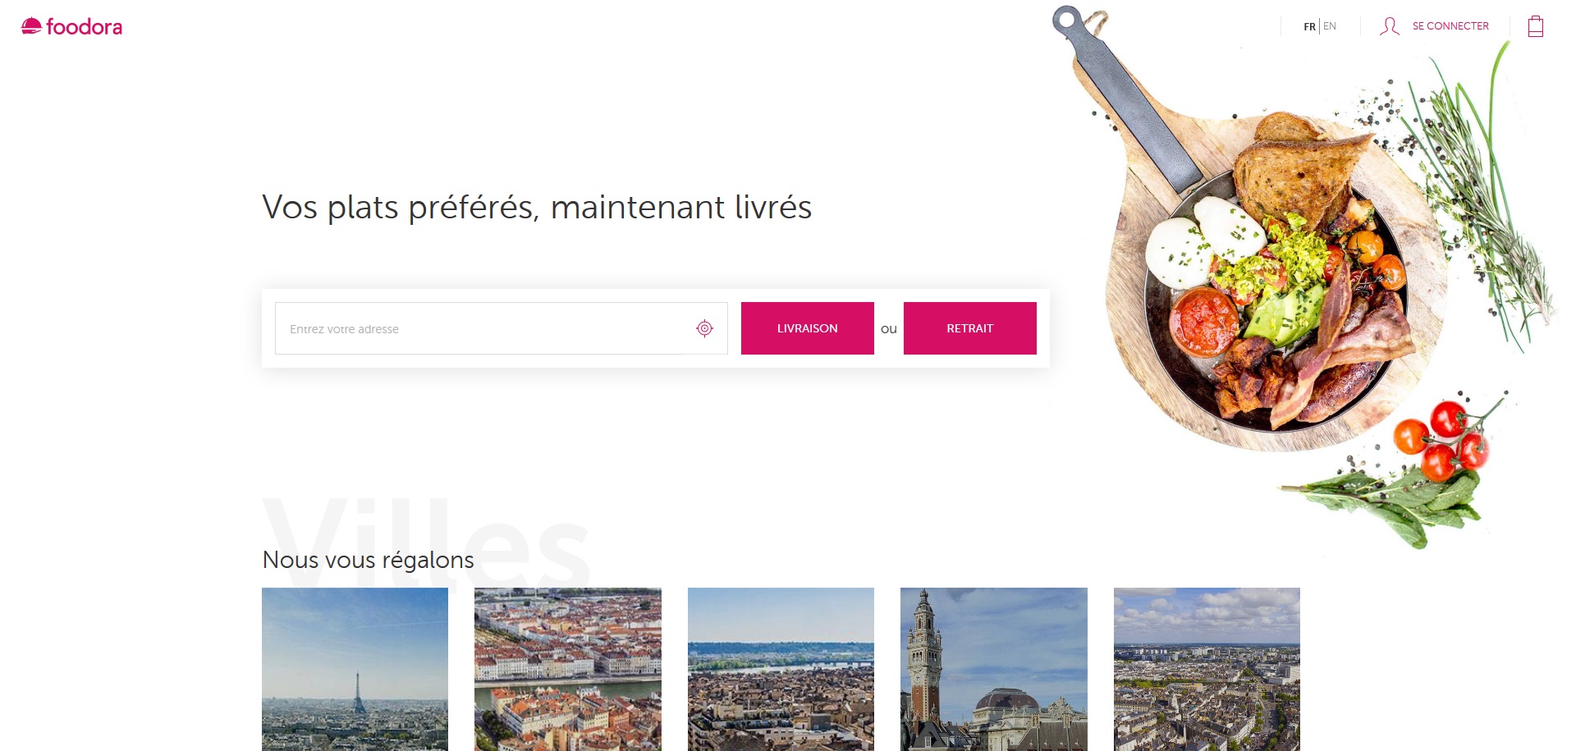Switch language to EN
1576x751 pixels.
point(1330,26)
